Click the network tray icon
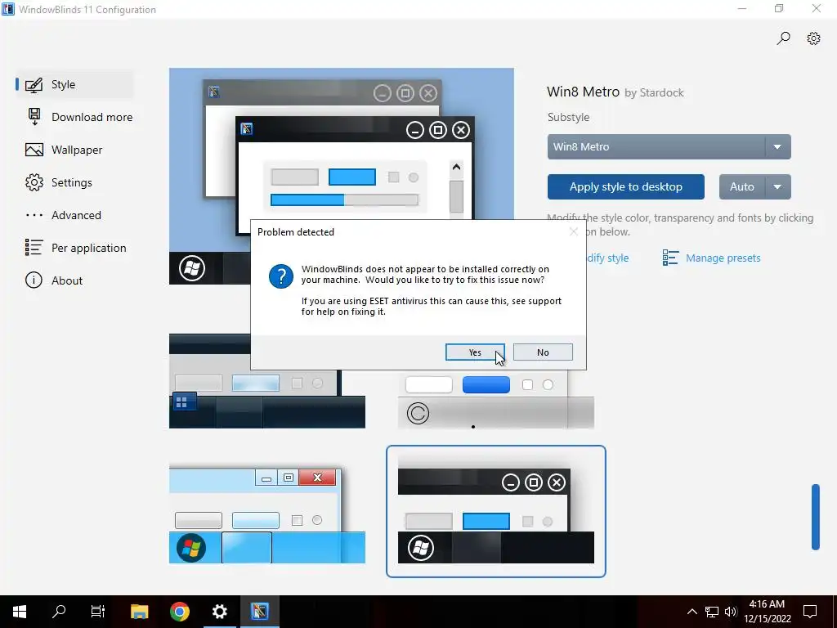This screenshot has width=837, height=628. (712, 612)
